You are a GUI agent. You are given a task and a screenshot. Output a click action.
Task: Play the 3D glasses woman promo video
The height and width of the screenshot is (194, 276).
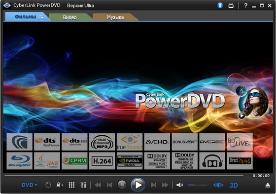(241, 116)
